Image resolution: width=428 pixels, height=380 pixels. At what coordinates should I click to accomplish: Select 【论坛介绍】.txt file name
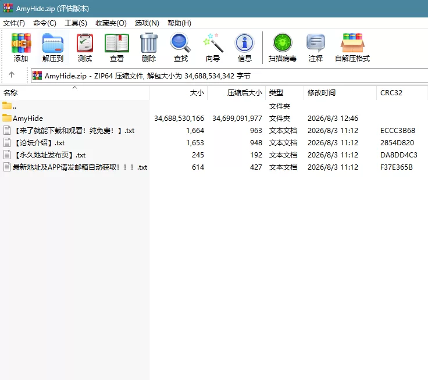[x=39, y=143]
